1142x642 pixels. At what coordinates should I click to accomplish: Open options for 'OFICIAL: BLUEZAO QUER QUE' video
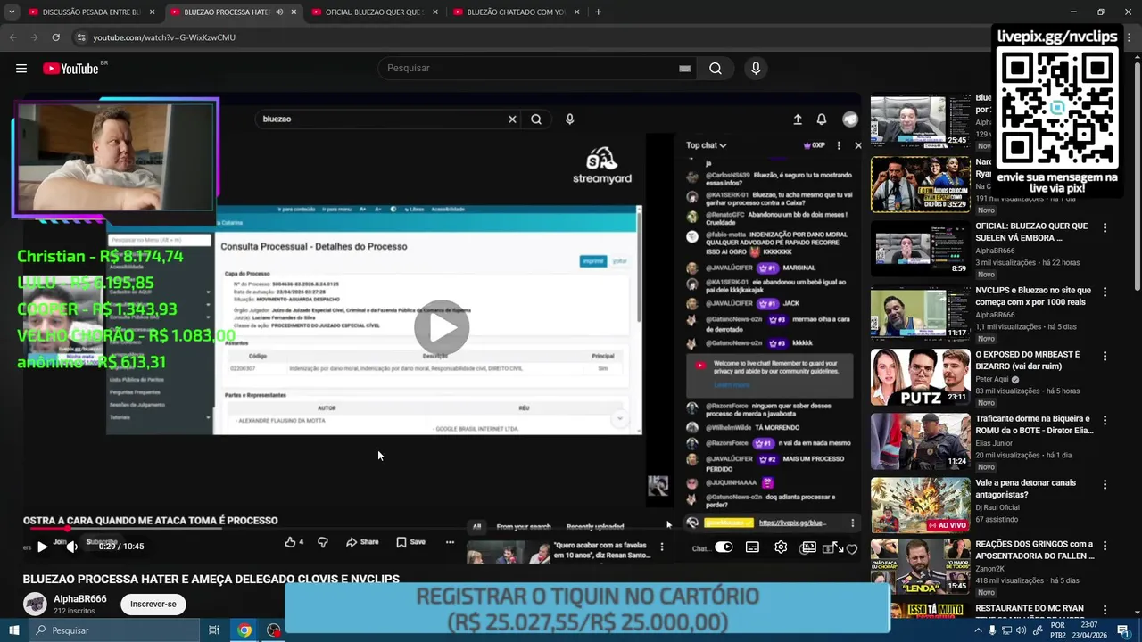[x=1105, y=228]
